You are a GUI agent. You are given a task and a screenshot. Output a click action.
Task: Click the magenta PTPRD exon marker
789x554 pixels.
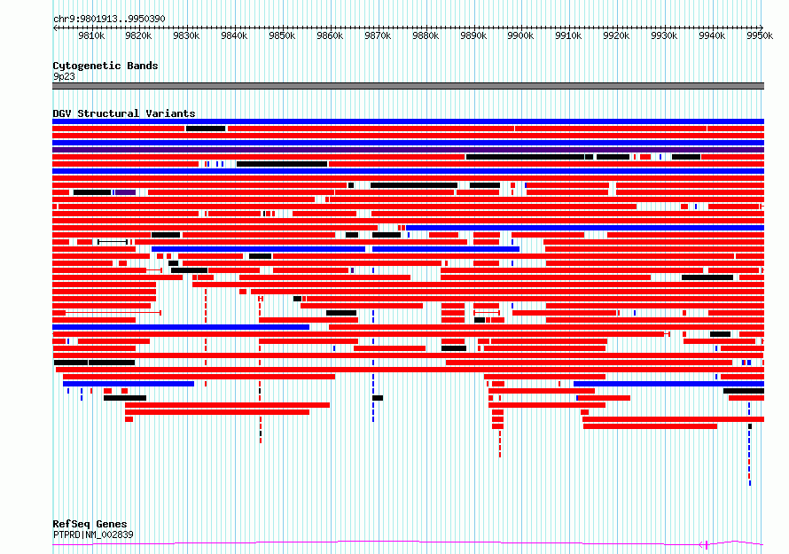click(707, 545)
